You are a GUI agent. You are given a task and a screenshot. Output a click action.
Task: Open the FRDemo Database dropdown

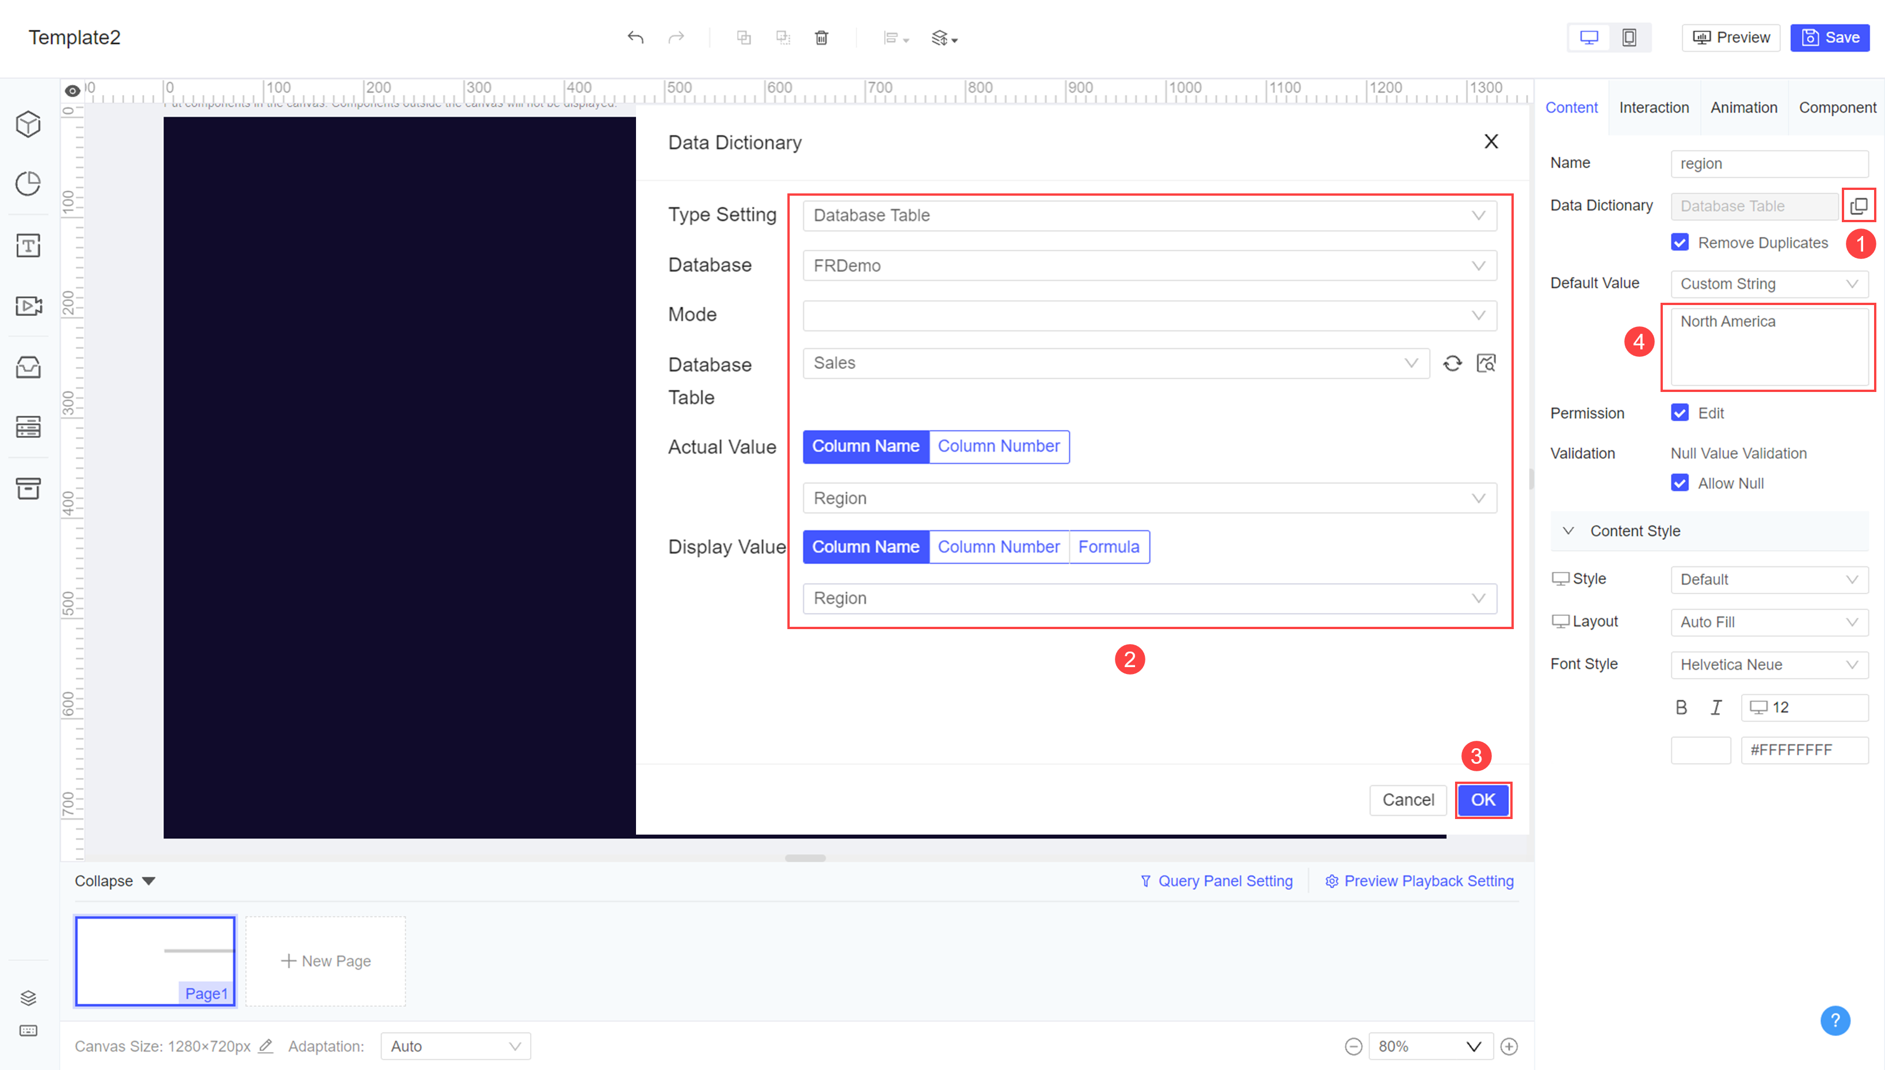[x=1149, y=266]
